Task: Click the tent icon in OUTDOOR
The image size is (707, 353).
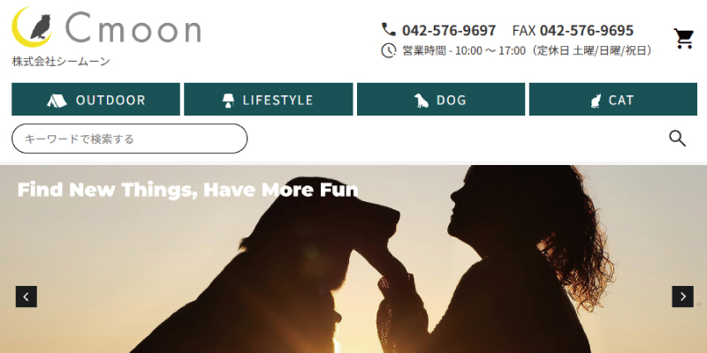Action: [57, 100]
